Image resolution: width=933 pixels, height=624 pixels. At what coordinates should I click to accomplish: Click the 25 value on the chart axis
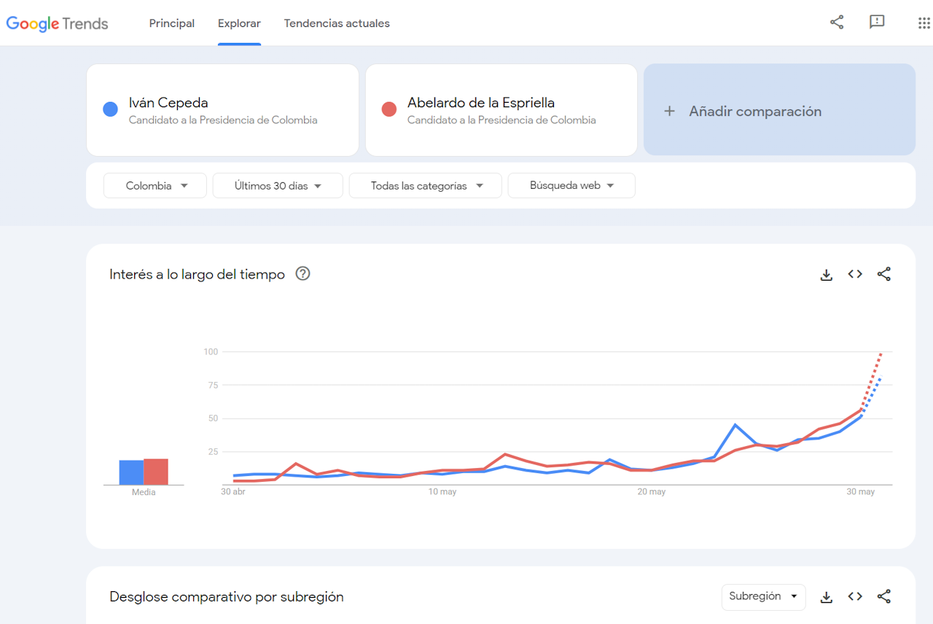[x=213, y=452]
